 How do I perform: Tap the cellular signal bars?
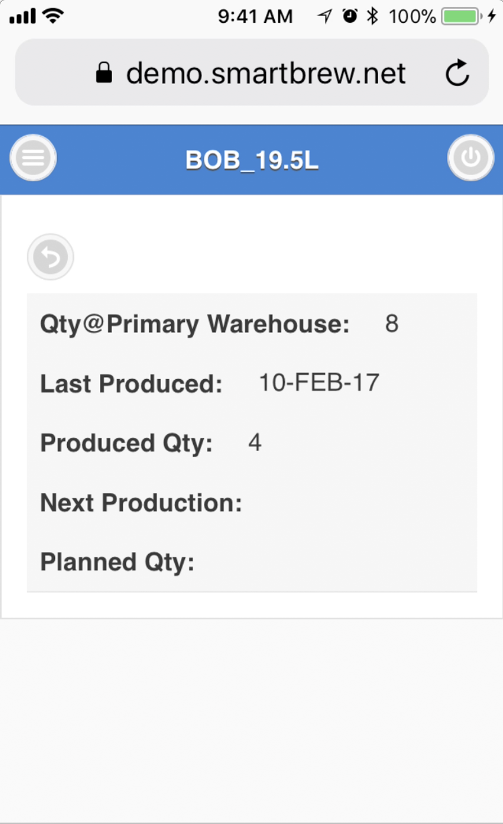tap(23, 17)
